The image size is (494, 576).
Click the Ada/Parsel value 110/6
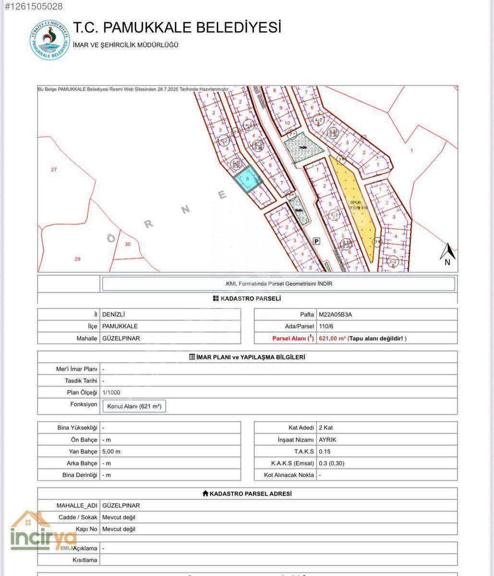coord(325,326)
